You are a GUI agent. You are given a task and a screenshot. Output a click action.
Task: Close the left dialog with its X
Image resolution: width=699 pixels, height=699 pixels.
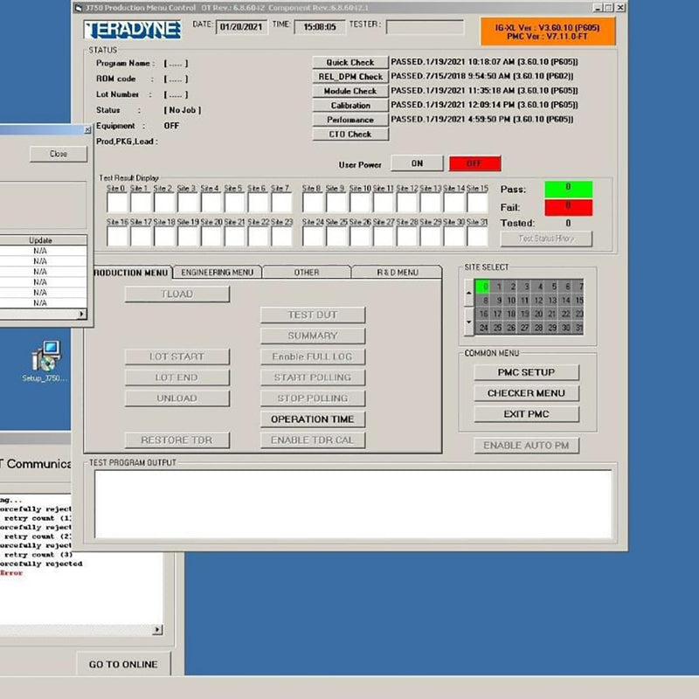point(87,129)
